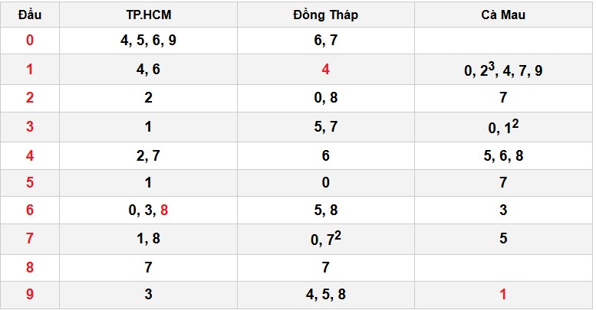Click the TP.HCM column header
This screenshot has width=596, height=310.
tap(148, 15)
